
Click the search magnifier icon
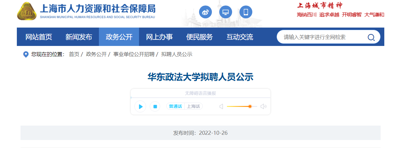pos(371,37)
